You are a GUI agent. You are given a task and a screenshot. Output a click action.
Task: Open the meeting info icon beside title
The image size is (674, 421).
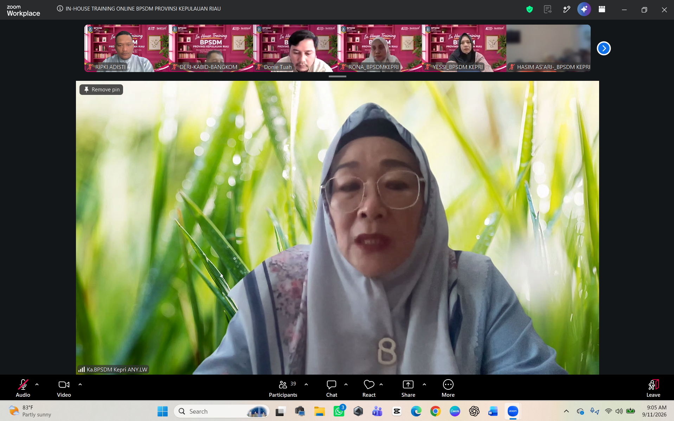(x=60, y=8)
